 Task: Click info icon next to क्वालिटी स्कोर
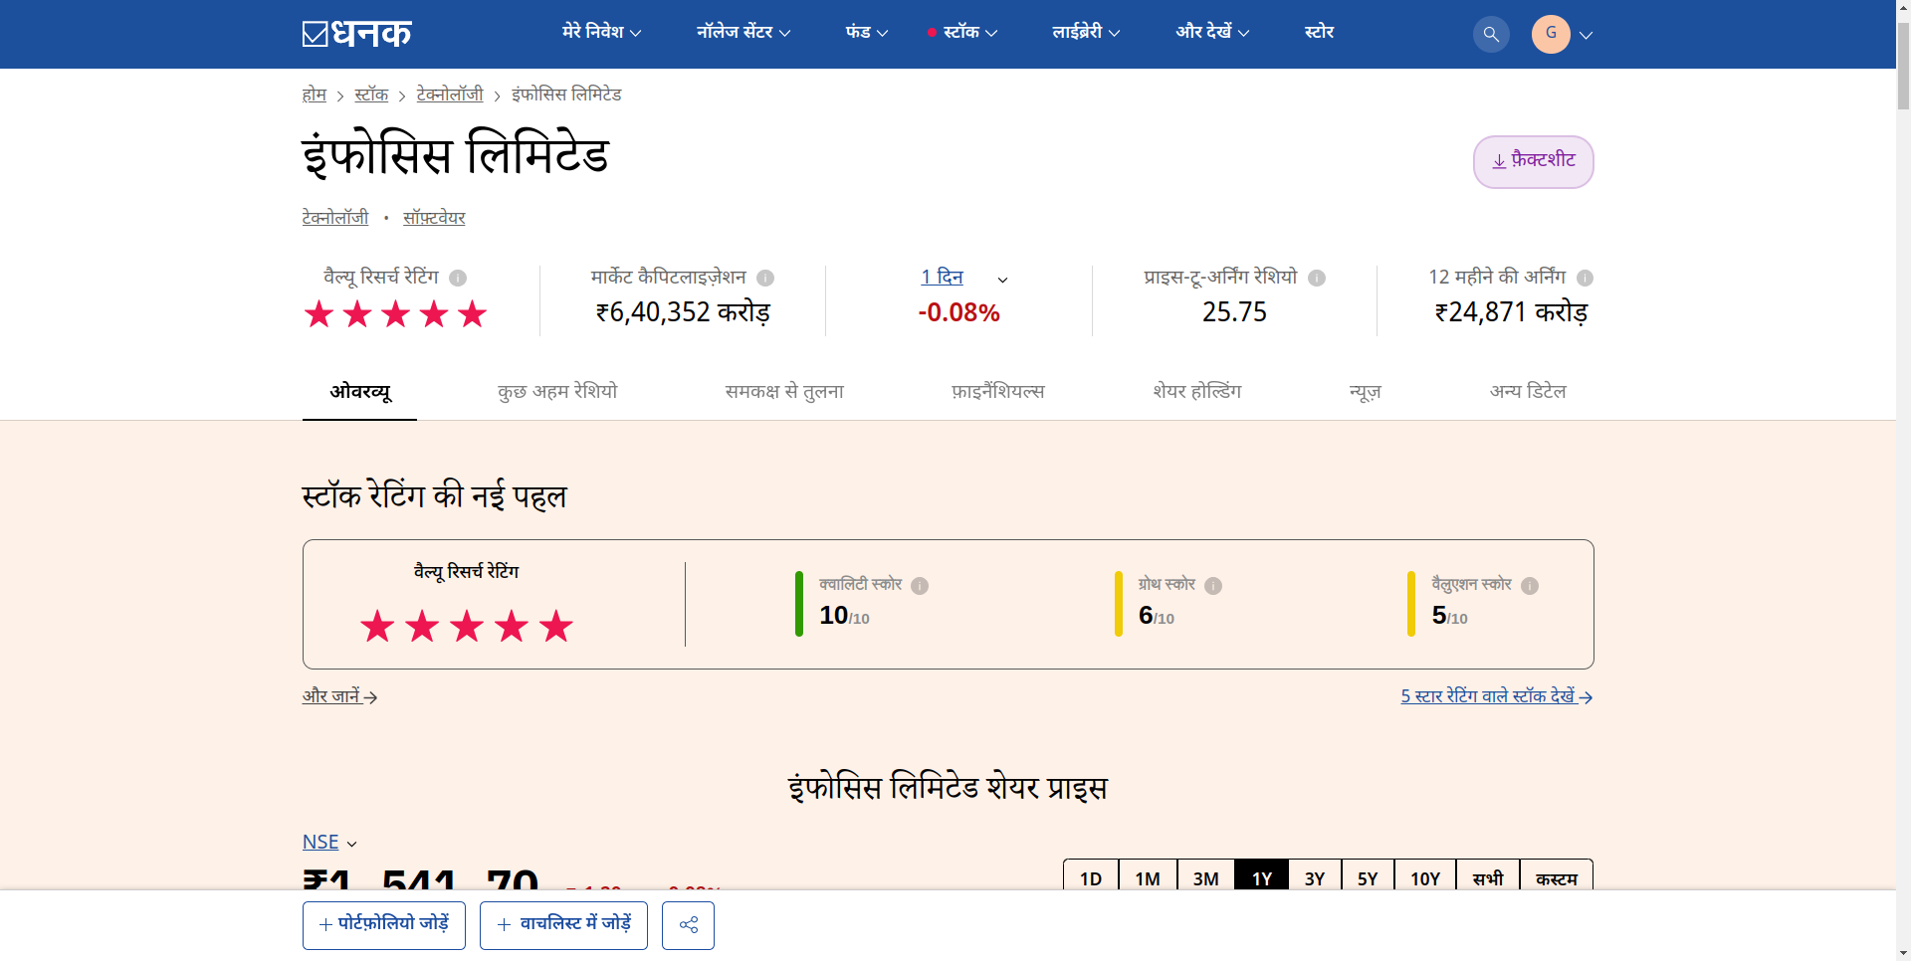click(919, 587)
